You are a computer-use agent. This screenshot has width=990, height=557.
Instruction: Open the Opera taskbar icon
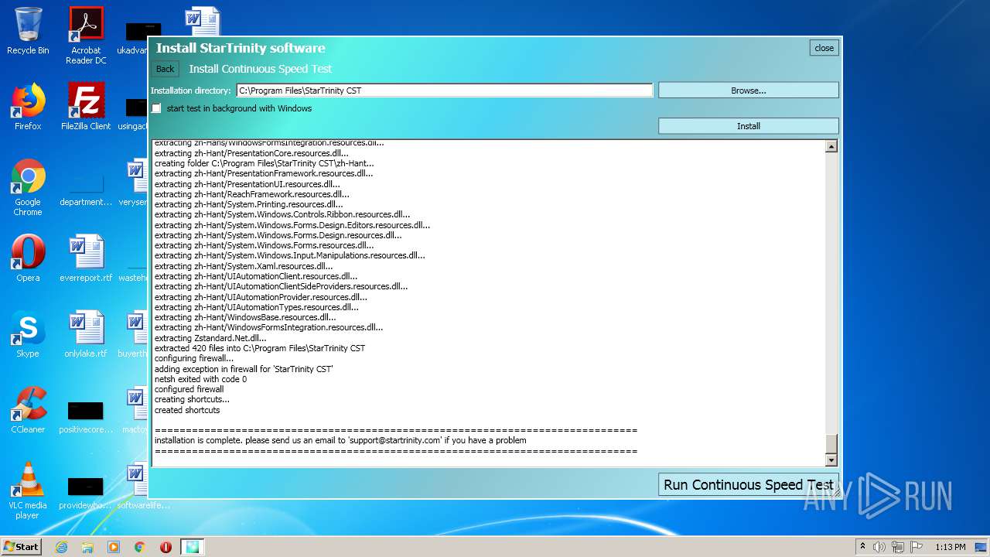pyautogui.click(x=166, y=547)
